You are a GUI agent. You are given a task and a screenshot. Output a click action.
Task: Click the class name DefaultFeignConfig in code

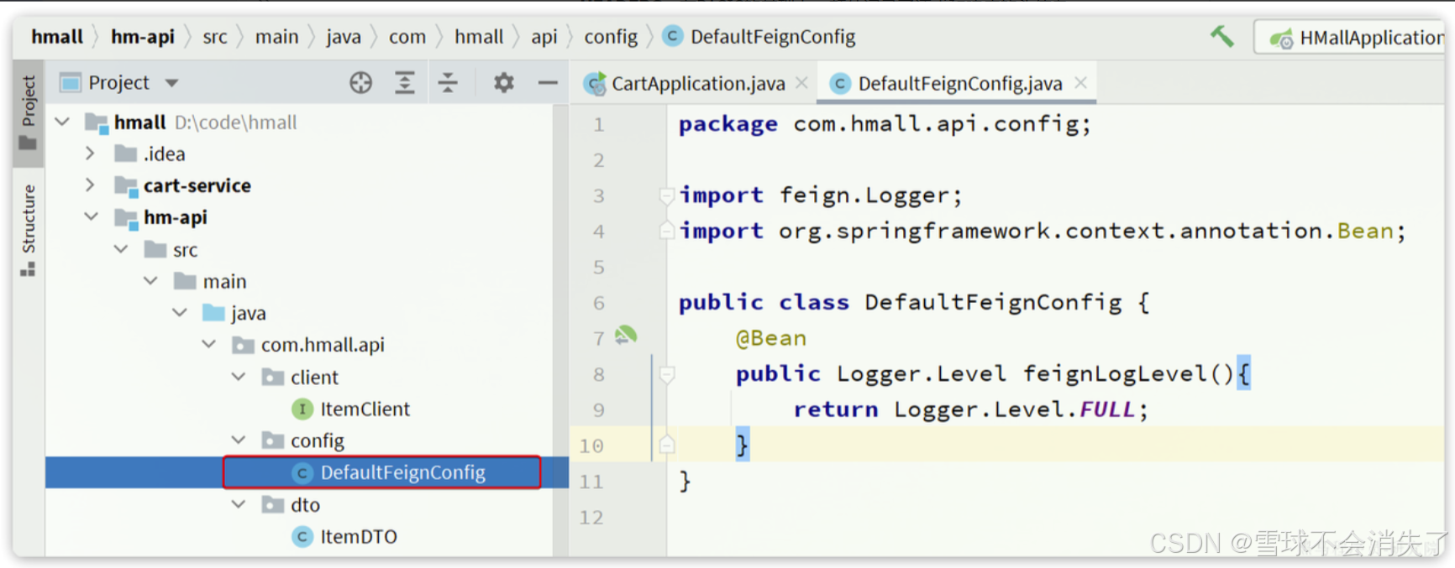coord(993,302)
